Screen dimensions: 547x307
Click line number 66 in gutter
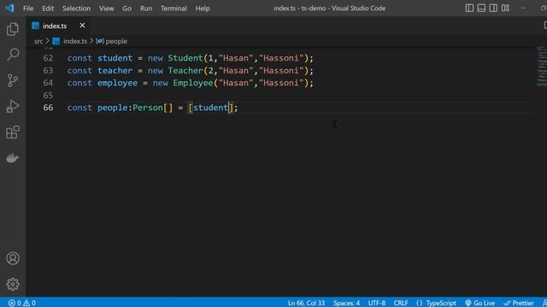[48, 107]
